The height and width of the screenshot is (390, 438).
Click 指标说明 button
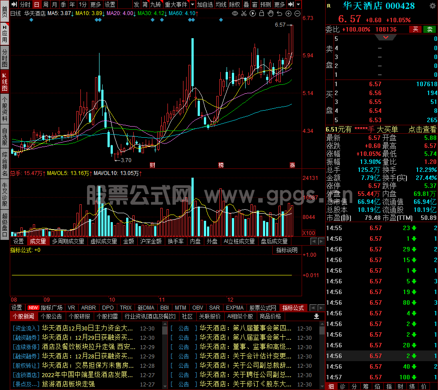[x=287, y=251]
